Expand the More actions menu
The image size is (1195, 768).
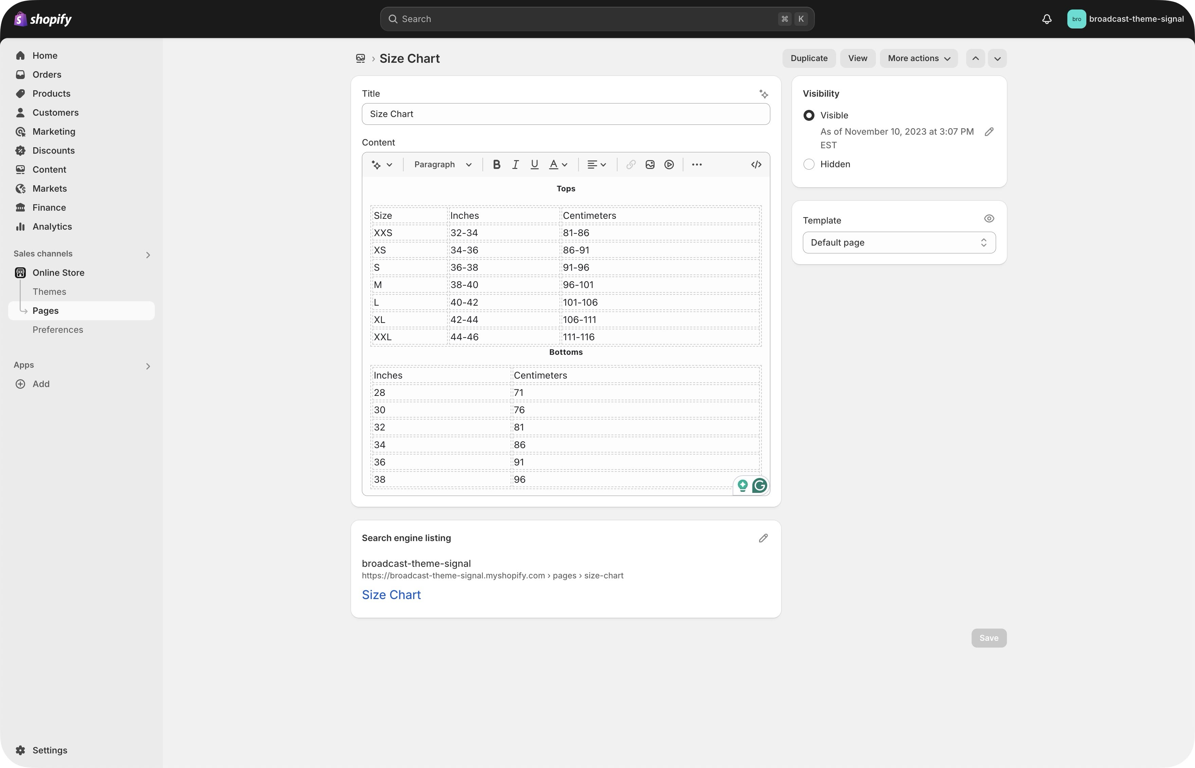[x=918, y=58]
